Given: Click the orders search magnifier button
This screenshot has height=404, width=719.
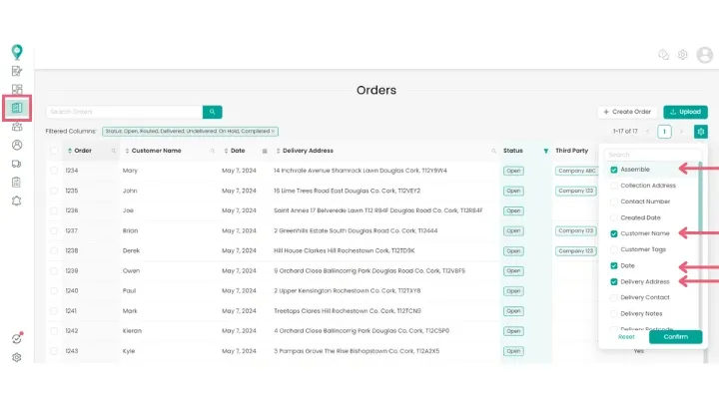Looking at the screenshot, I should (x=212, y=112).
